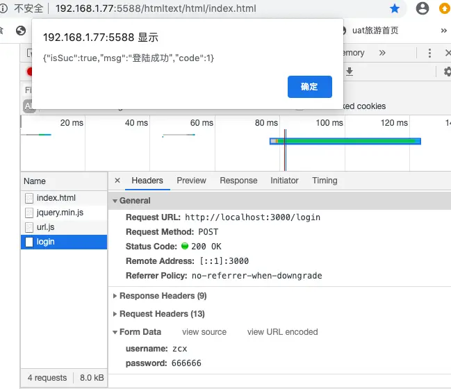Switch to the Preview tab

tap(191, 181)
